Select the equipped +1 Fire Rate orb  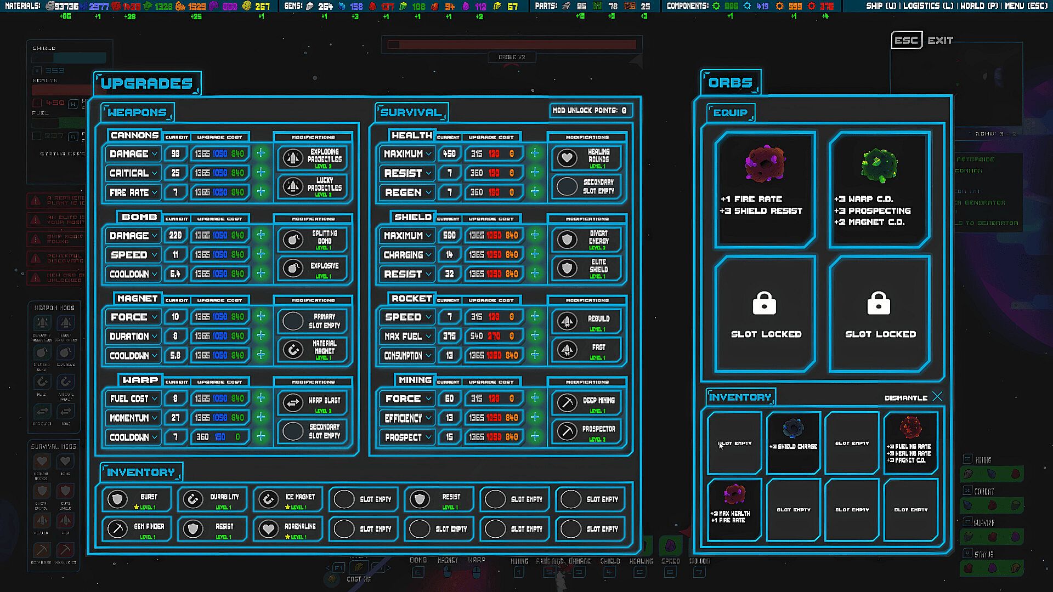pos(765,164)
